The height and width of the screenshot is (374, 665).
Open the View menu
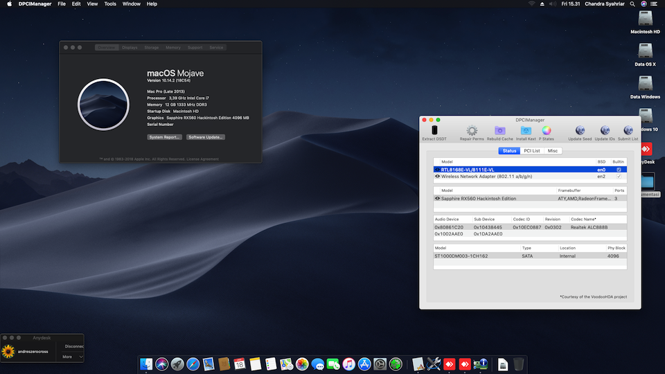tap(92, 4)
